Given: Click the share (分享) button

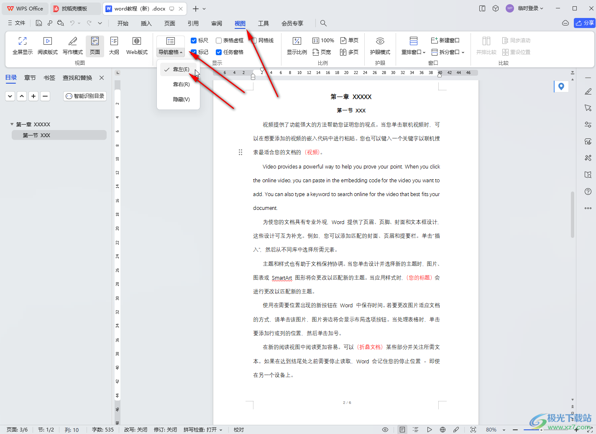Looking at the screenshot, I should pyautogui.click(x=584, y=23).
